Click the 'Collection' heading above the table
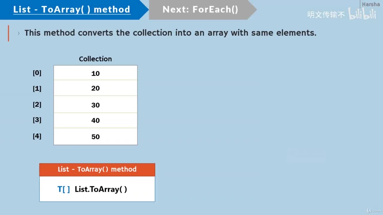383x215 pixels. [x=95, y=59]
